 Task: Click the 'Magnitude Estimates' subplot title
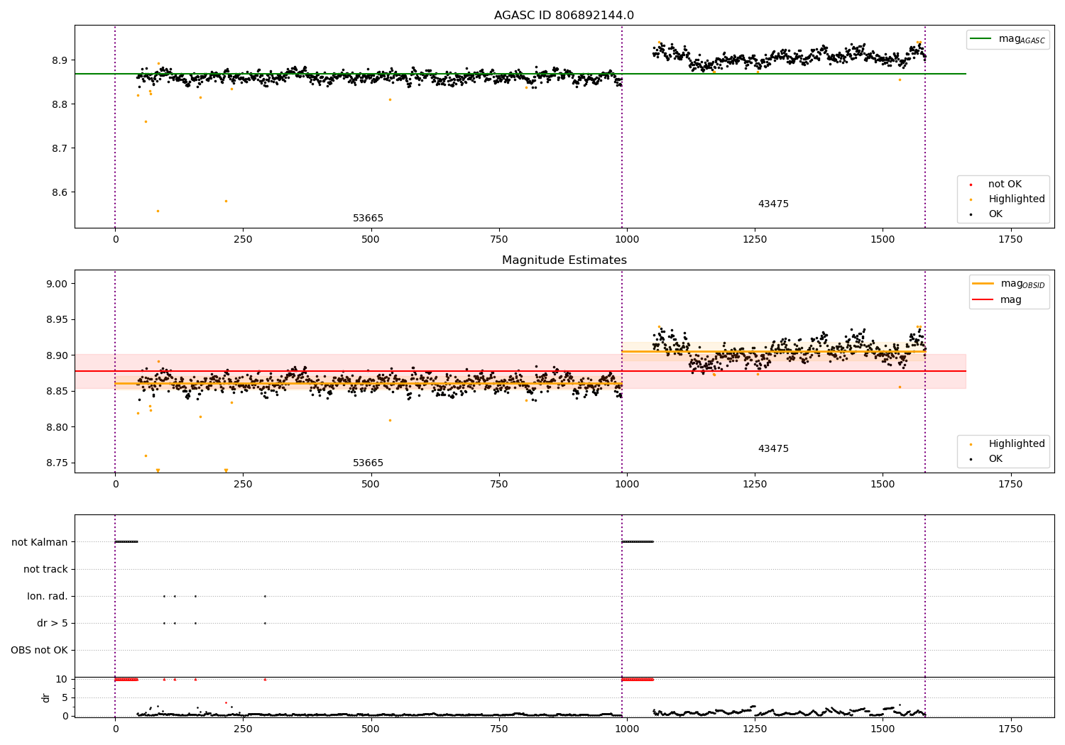(564, 260)
